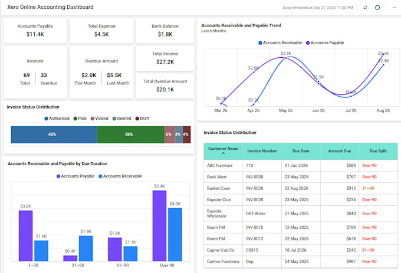The width and height of the screenshot is (401, 273).
Task: Click the $589 amount due cell
Action: 339,165
